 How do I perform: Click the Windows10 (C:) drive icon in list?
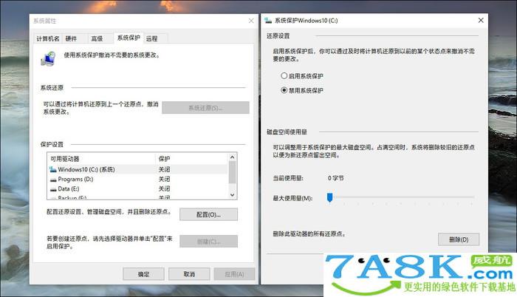[x=52, y=170]
